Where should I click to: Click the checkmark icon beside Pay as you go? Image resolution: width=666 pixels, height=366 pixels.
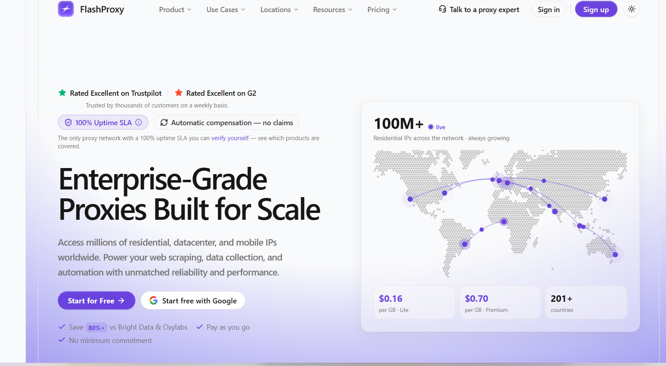click(x=200, y=327)
